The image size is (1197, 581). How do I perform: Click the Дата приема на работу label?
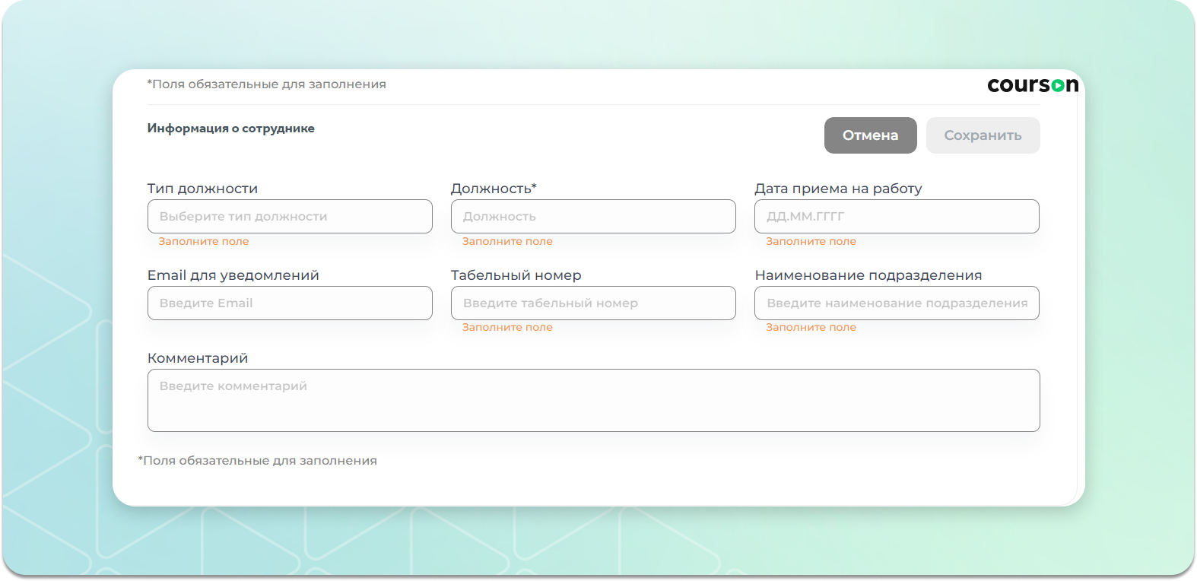click(838, 189)
